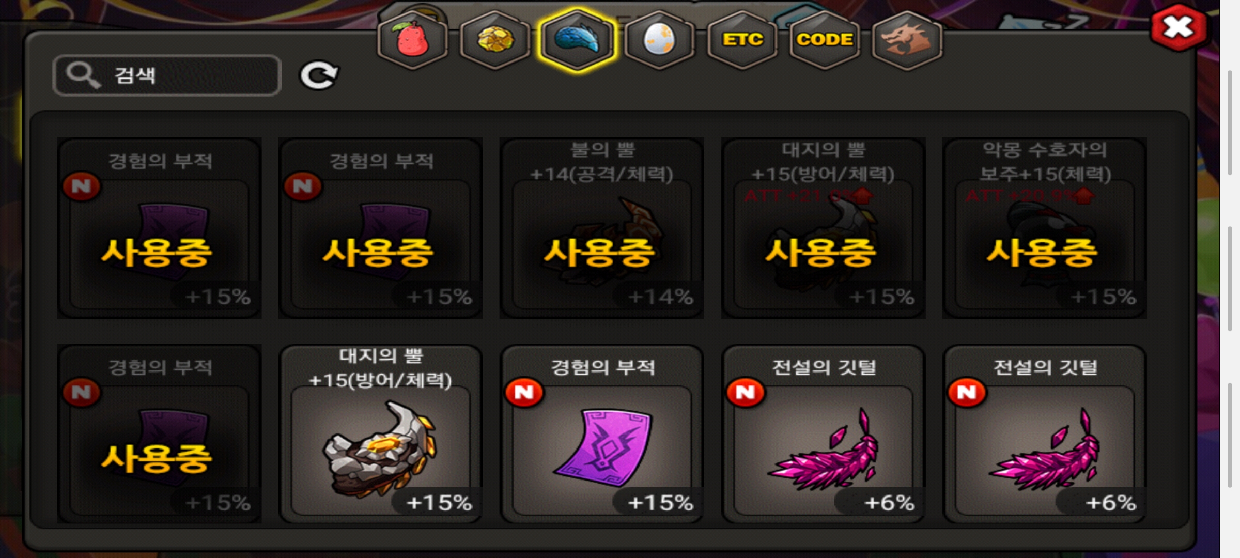The image size is (1240, 558).
Task: Click the 검색 search field
Action: pos(167,75)
